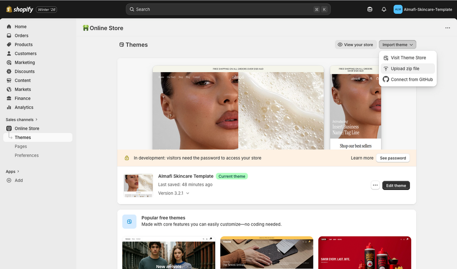
Task: Click the notification bell icon
Action: click(384, 9)
